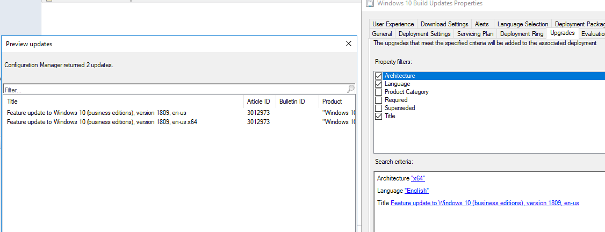
Task: Select the Upgrades tab
Action: coord(563,33)
